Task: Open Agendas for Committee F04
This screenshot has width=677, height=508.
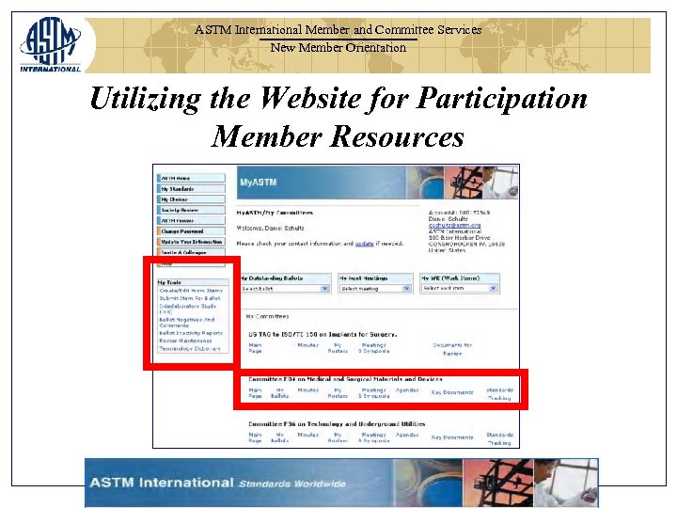Action: 407,390
